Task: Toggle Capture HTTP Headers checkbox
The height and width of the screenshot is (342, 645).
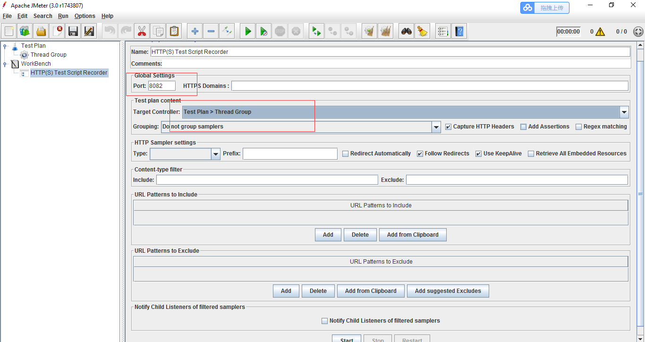Action: (x=449, y=127)
